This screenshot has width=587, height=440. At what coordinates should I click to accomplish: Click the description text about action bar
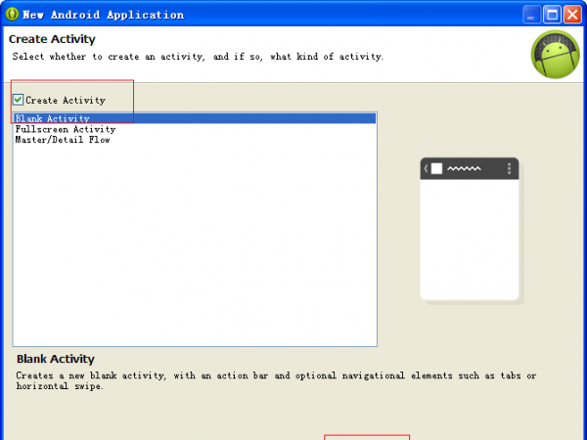[x=274, y=375]
